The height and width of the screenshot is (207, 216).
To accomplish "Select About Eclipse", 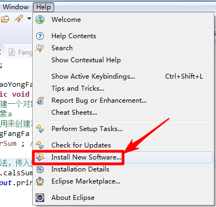I will click(123, 198).
